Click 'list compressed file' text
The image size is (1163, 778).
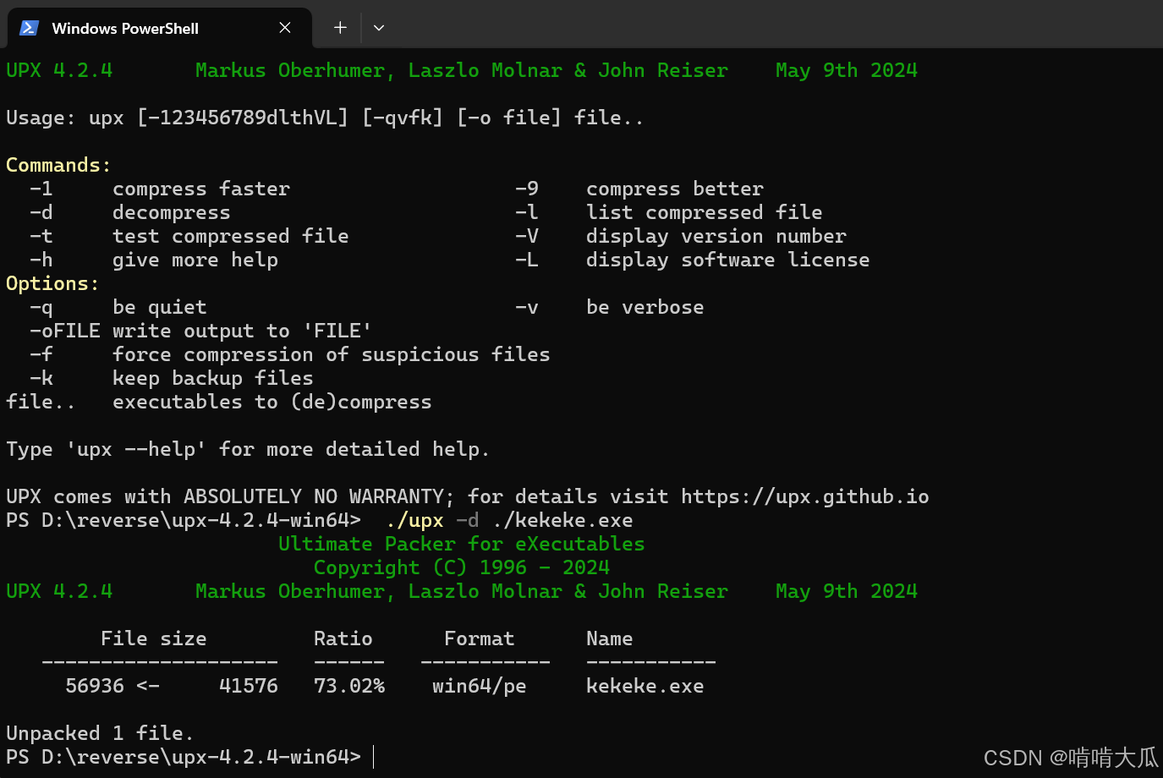tap(705, 212)
